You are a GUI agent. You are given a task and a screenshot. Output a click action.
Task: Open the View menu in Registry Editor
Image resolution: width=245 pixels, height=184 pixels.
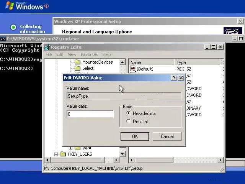72,54
